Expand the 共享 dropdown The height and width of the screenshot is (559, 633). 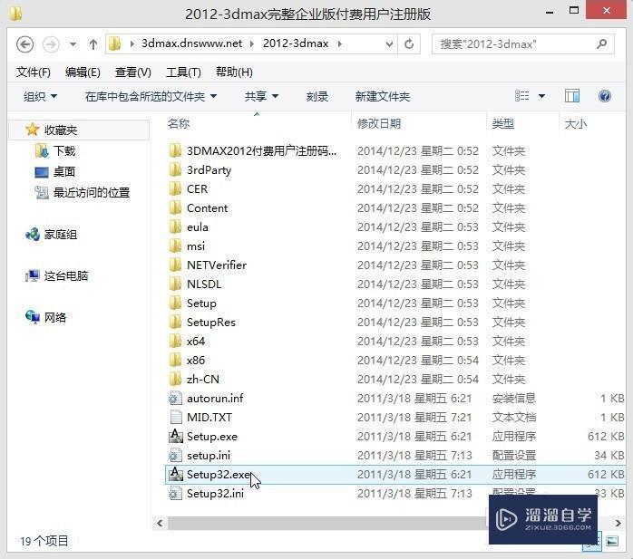click(261, 96)
